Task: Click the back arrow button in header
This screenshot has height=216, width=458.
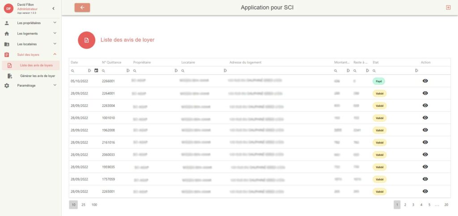Action: click(82, 8)
